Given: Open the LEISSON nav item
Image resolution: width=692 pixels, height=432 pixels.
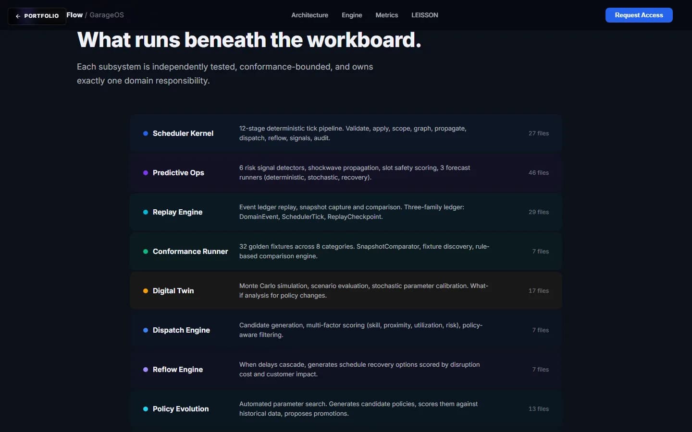Looking at the screenshot, I should click(424, 15).
